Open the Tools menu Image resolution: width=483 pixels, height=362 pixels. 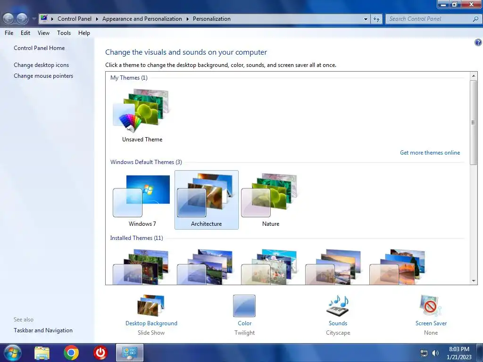[x=64, y=33]
